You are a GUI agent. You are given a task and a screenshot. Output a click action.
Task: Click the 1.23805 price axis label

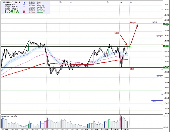(166, 83)
